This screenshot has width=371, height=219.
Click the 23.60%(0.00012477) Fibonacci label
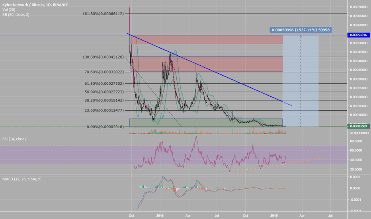coord(104,111)
